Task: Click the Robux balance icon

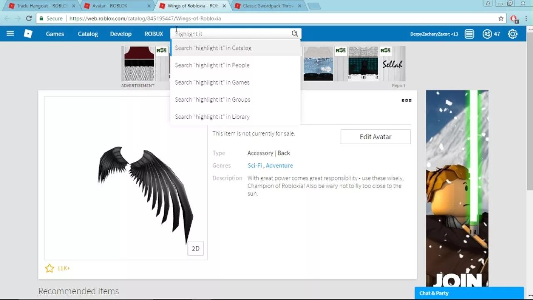Action: tap(487, 34)
